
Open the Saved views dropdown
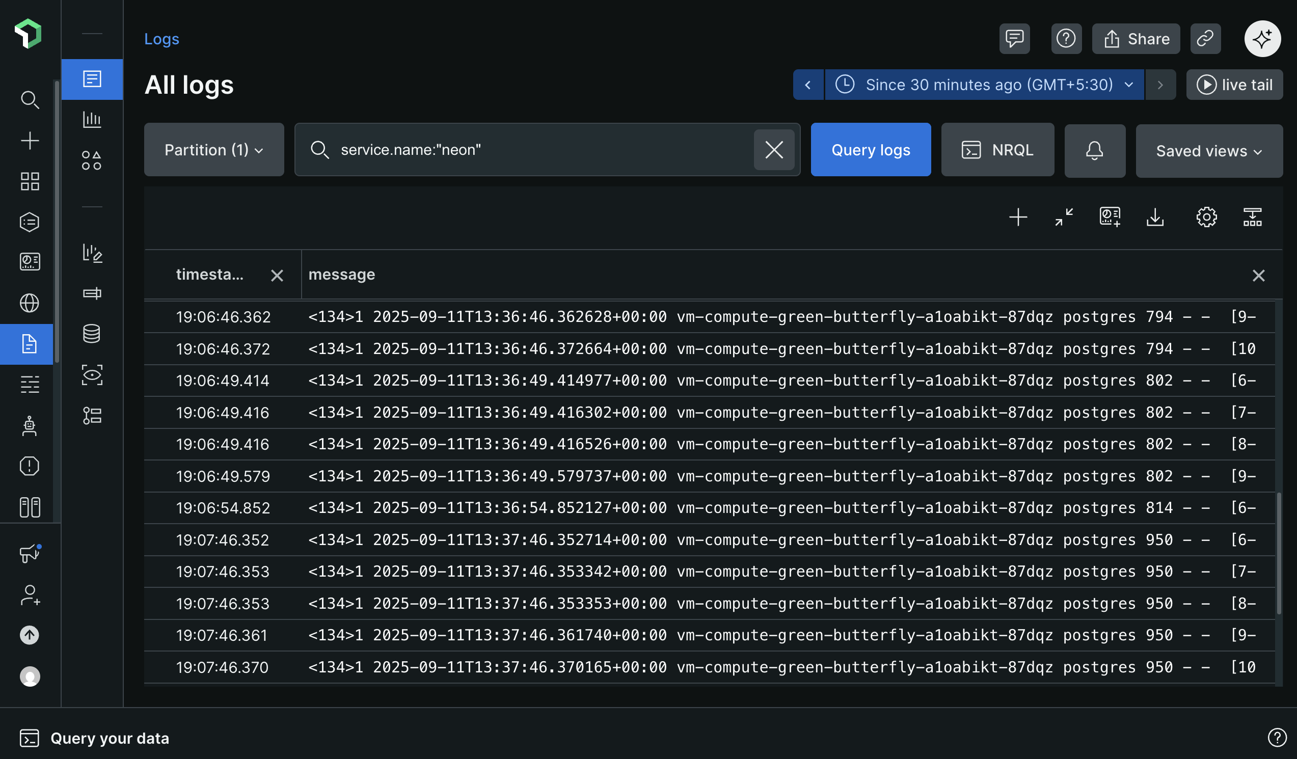coord(1208,150)
